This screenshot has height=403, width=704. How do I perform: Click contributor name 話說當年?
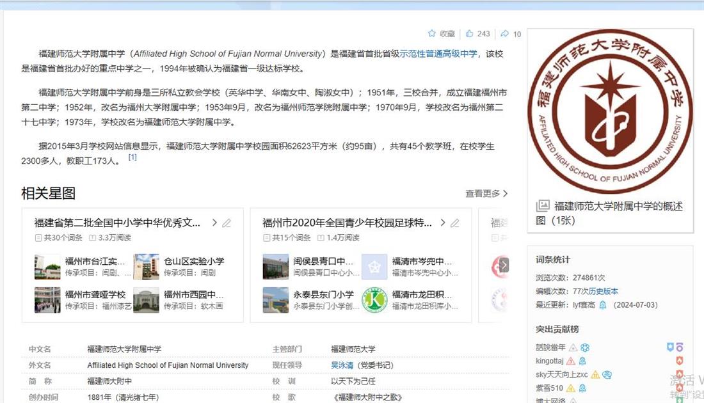tap(550, 347)
